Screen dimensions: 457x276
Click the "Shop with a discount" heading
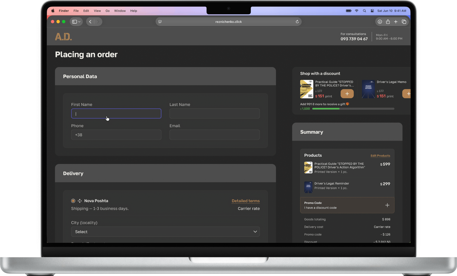(x=320, y=74)
